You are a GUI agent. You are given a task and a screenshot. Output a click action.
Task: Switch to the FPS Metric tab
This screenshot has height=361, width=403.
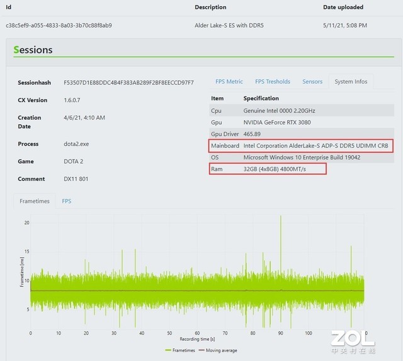click(x=229, y=81)
